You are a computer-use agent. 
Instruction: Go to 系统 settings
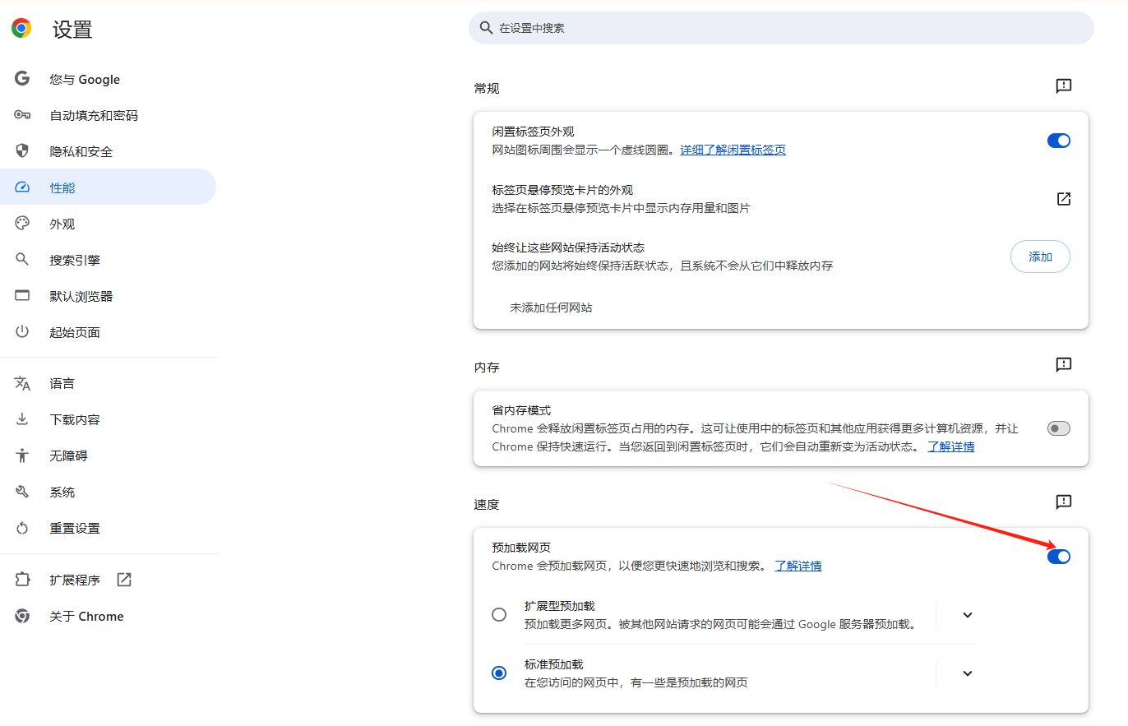109,492
